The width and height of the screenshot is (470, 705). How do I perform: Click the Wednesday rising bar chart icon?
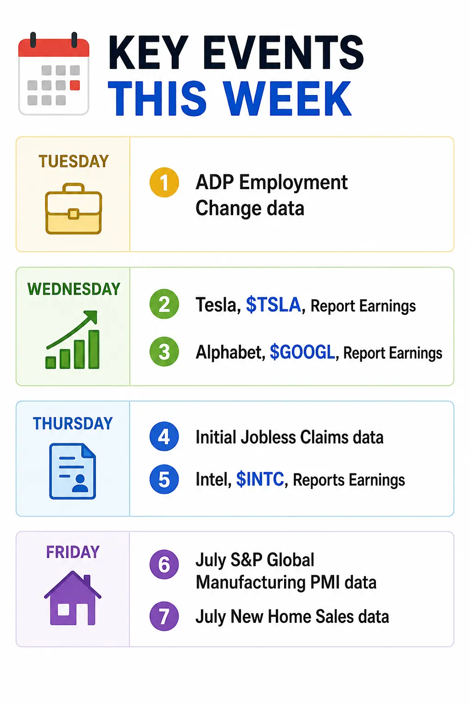click(x=73, y=340)
